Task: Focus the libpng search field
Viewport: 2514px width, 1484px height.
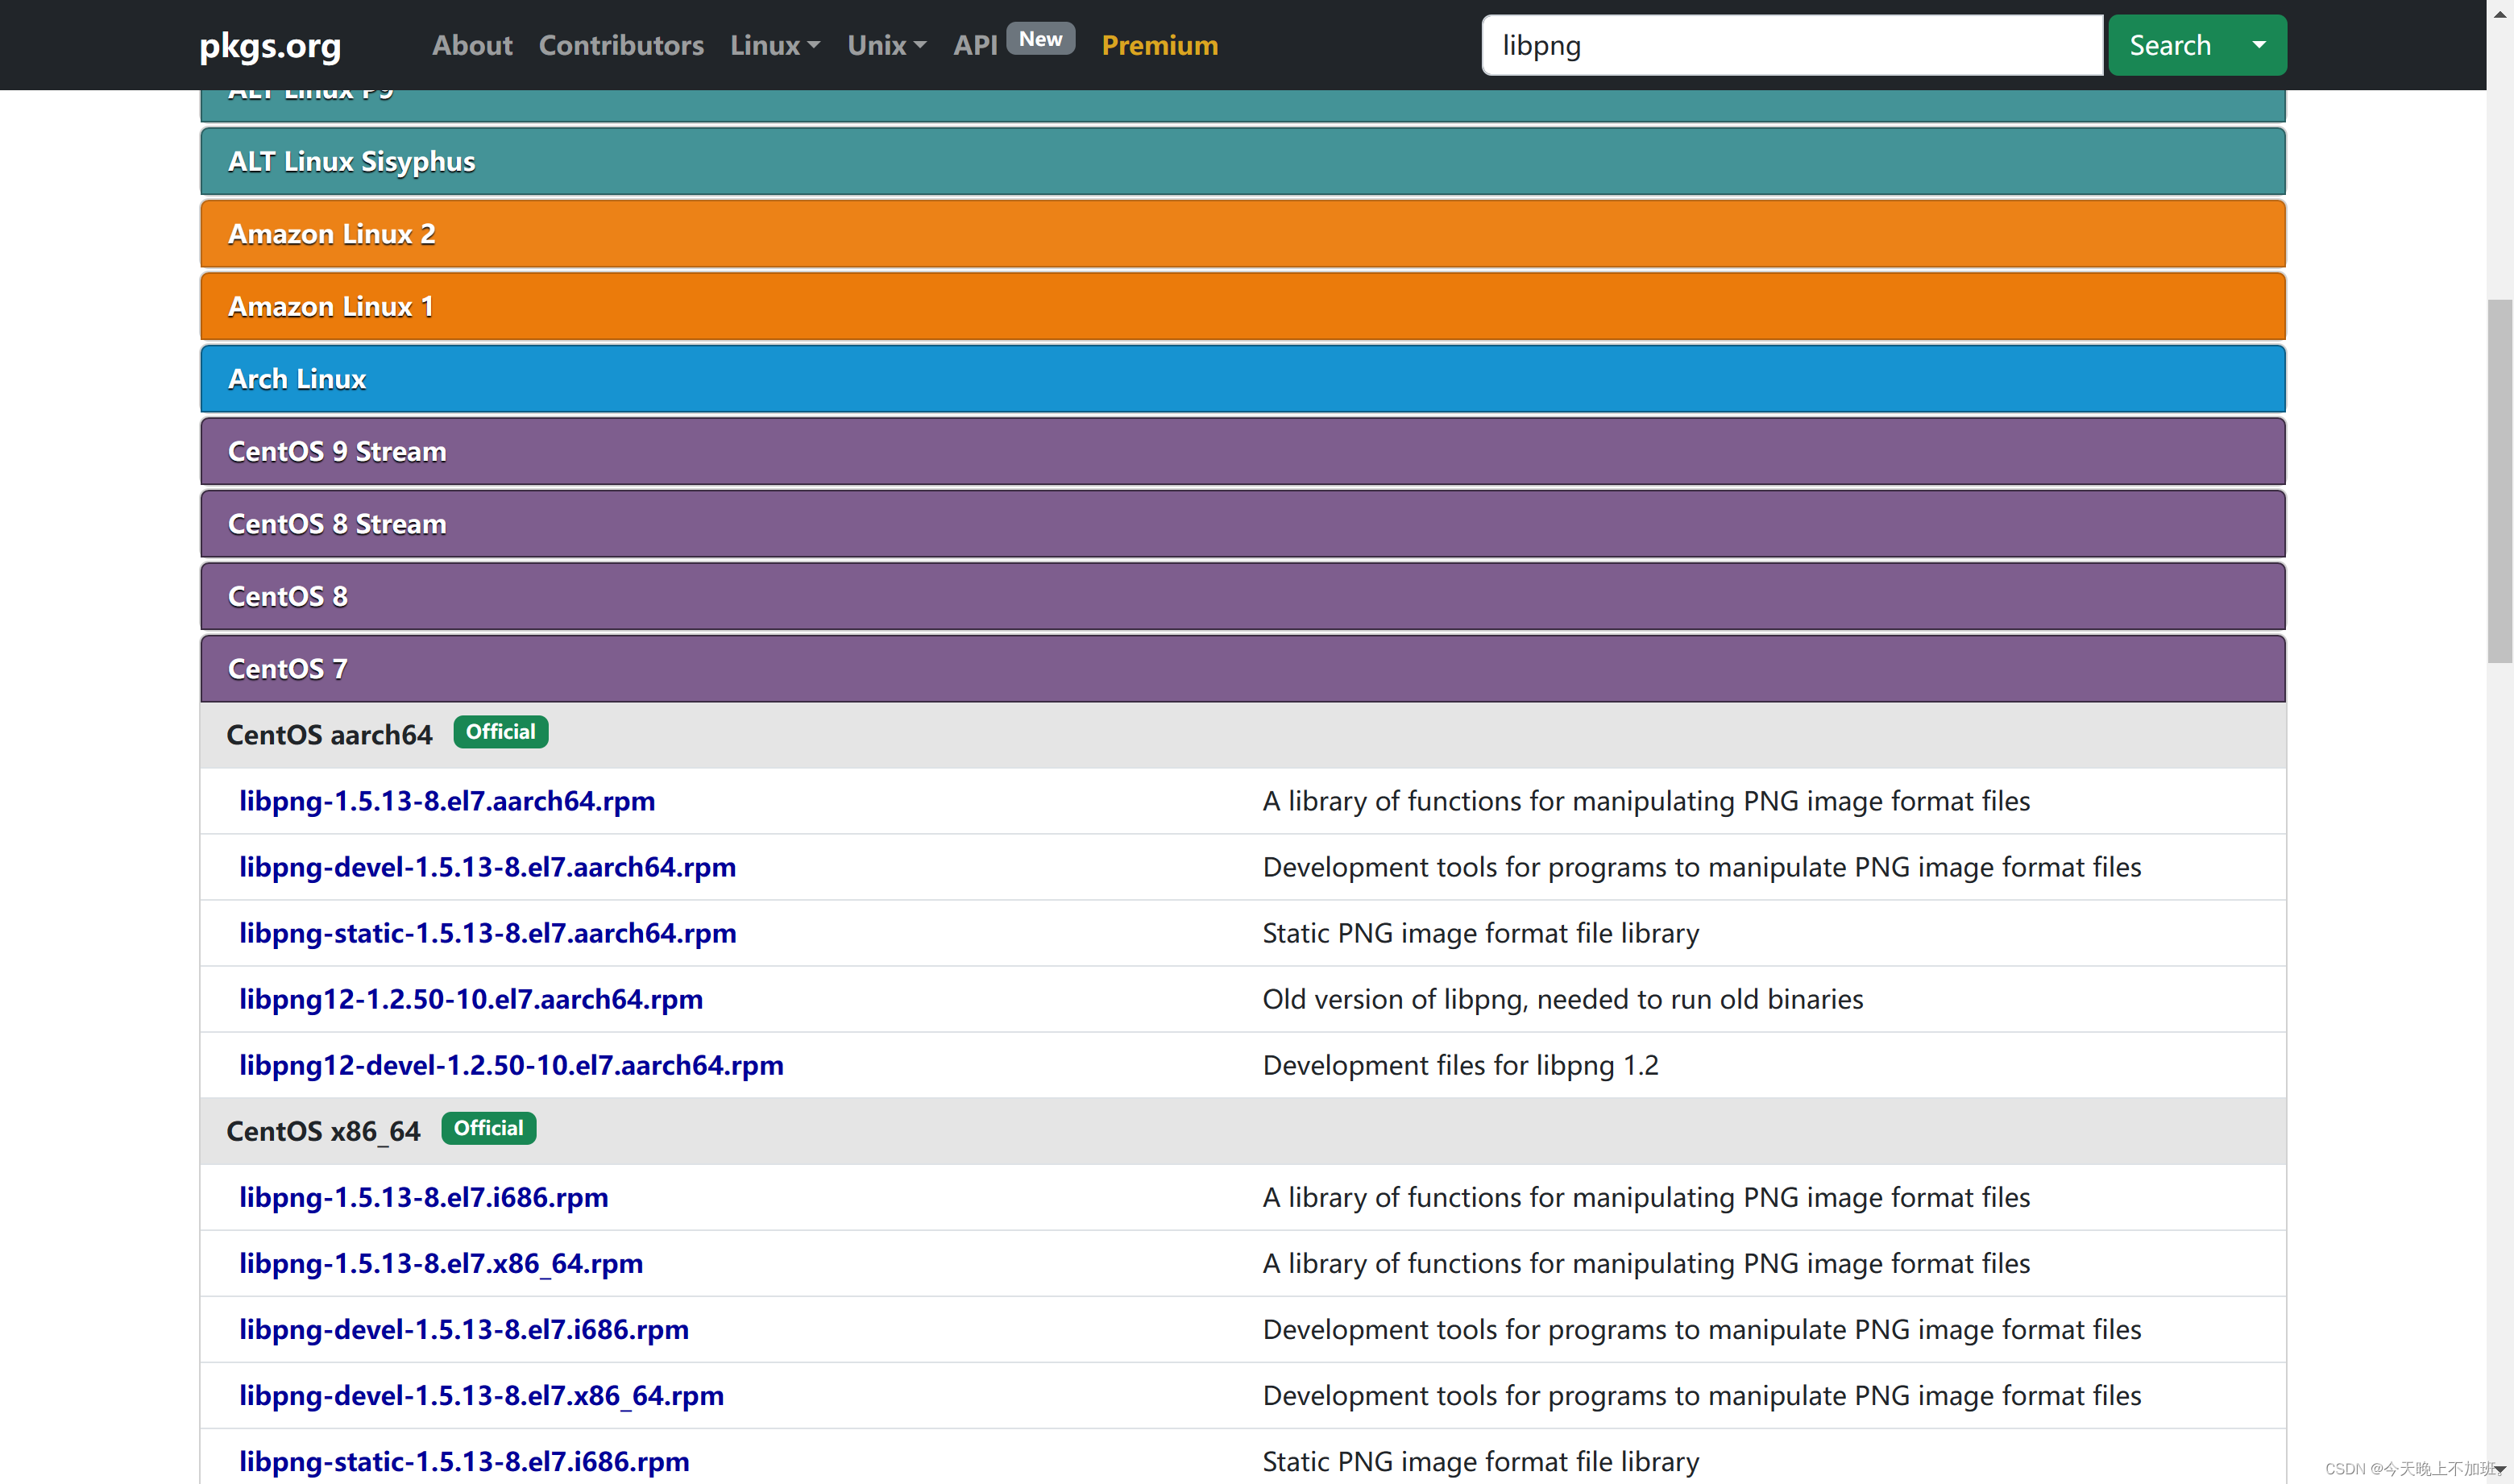Action: point(1792,45)
